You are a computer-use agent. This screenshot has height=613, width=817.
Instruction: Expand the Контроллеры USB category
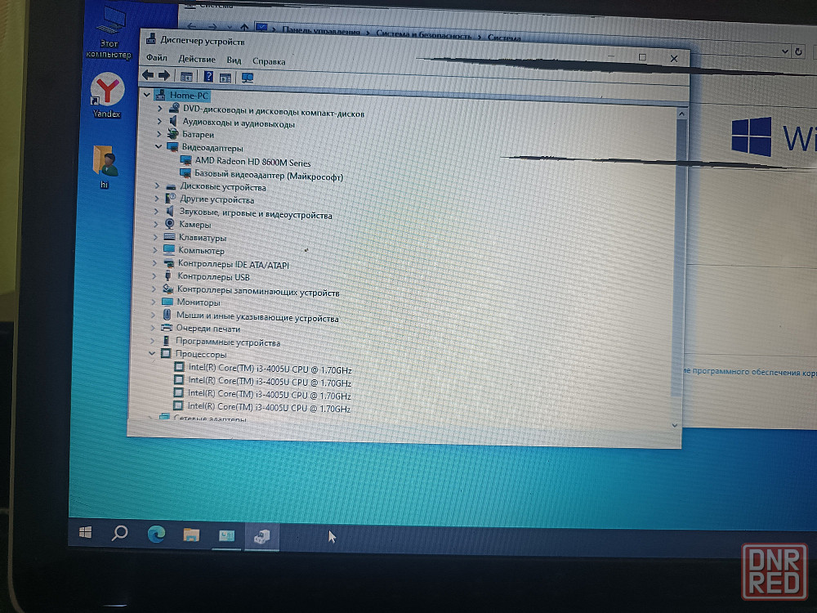click(155, 277)
